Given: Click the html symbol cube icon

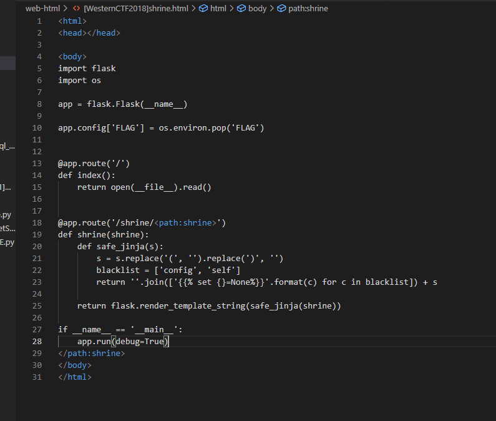Looking at the screenshot, I should [203, 9].
